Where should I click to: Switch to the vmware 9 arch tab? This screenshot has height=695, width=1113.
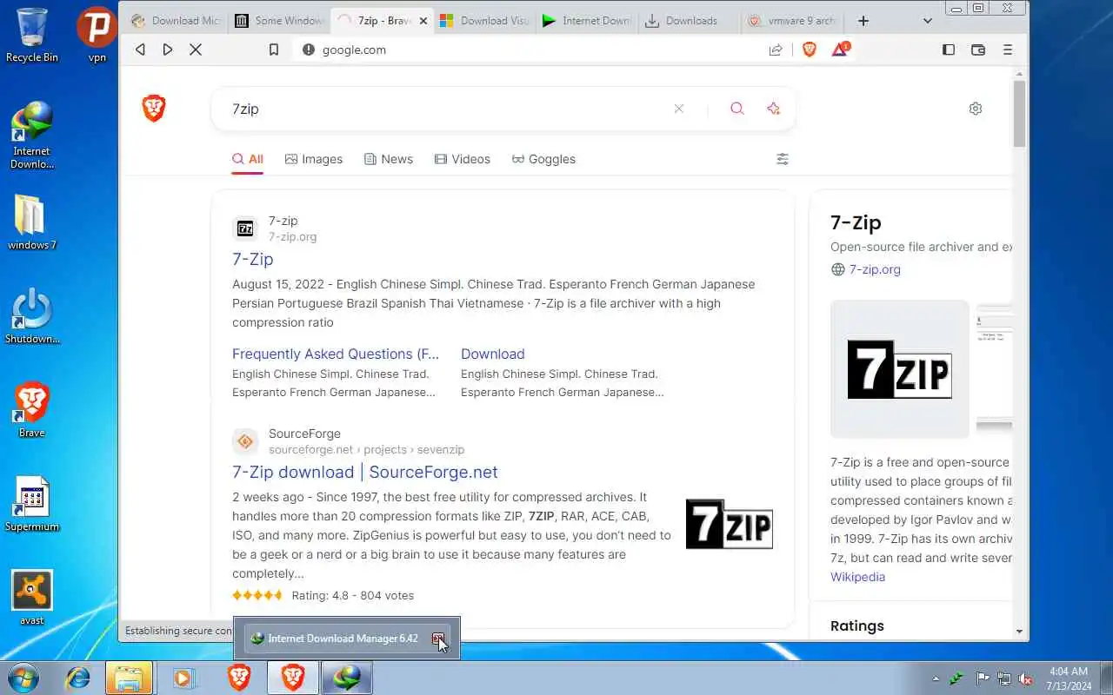tap(793, 21)
